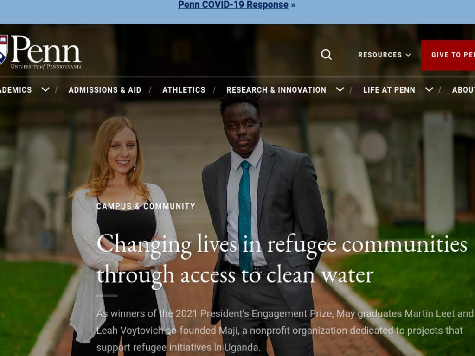475x356 pixels.
Task: Click the Academics navigation label
Action: tap(16, 90)
